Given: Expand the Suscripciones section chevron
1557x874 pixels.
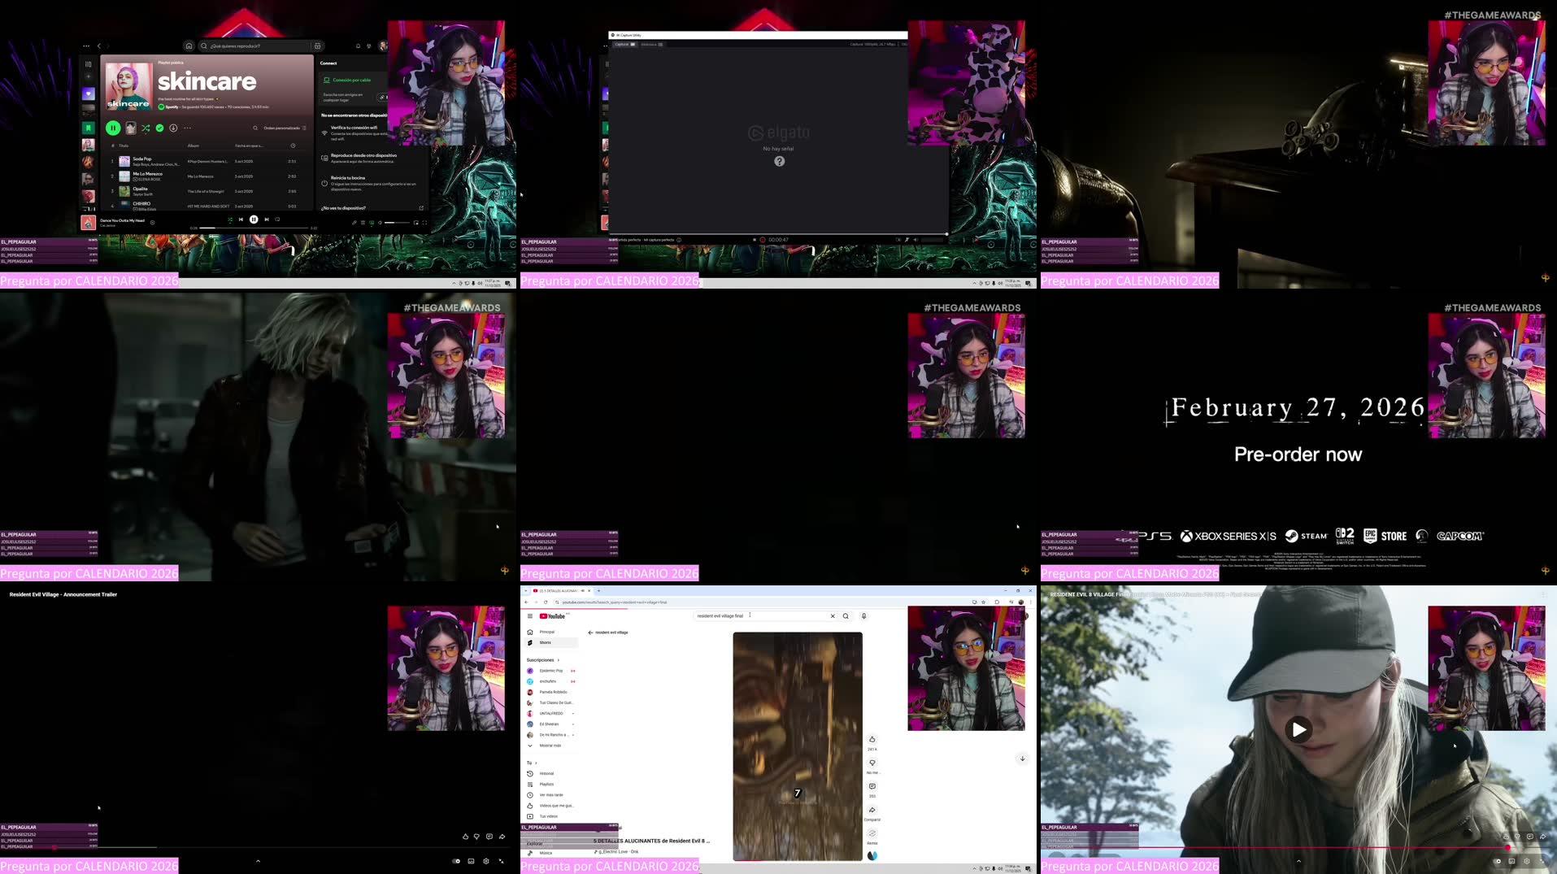Looking at the screenshot, I should 559,659.
